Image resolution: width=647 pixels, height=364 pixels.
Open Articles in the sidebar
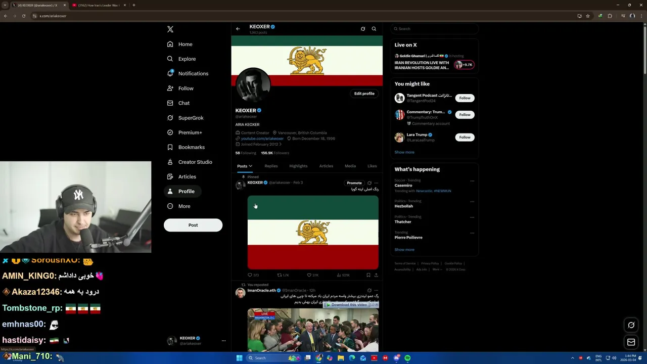[x=181, y=176]
